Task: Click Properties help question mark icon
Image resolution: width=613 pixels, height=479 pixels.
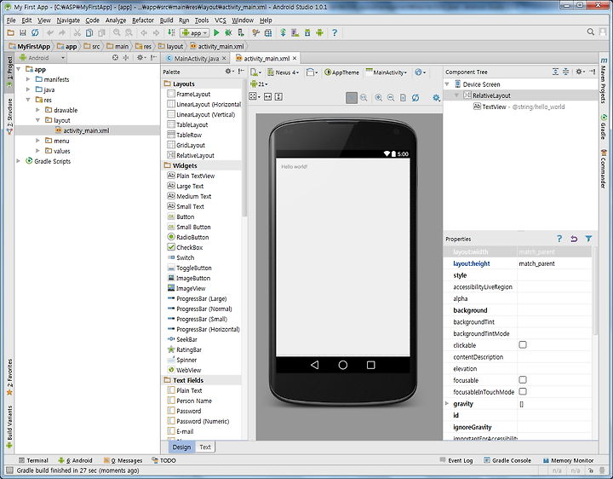Action: tap(559, 239)
